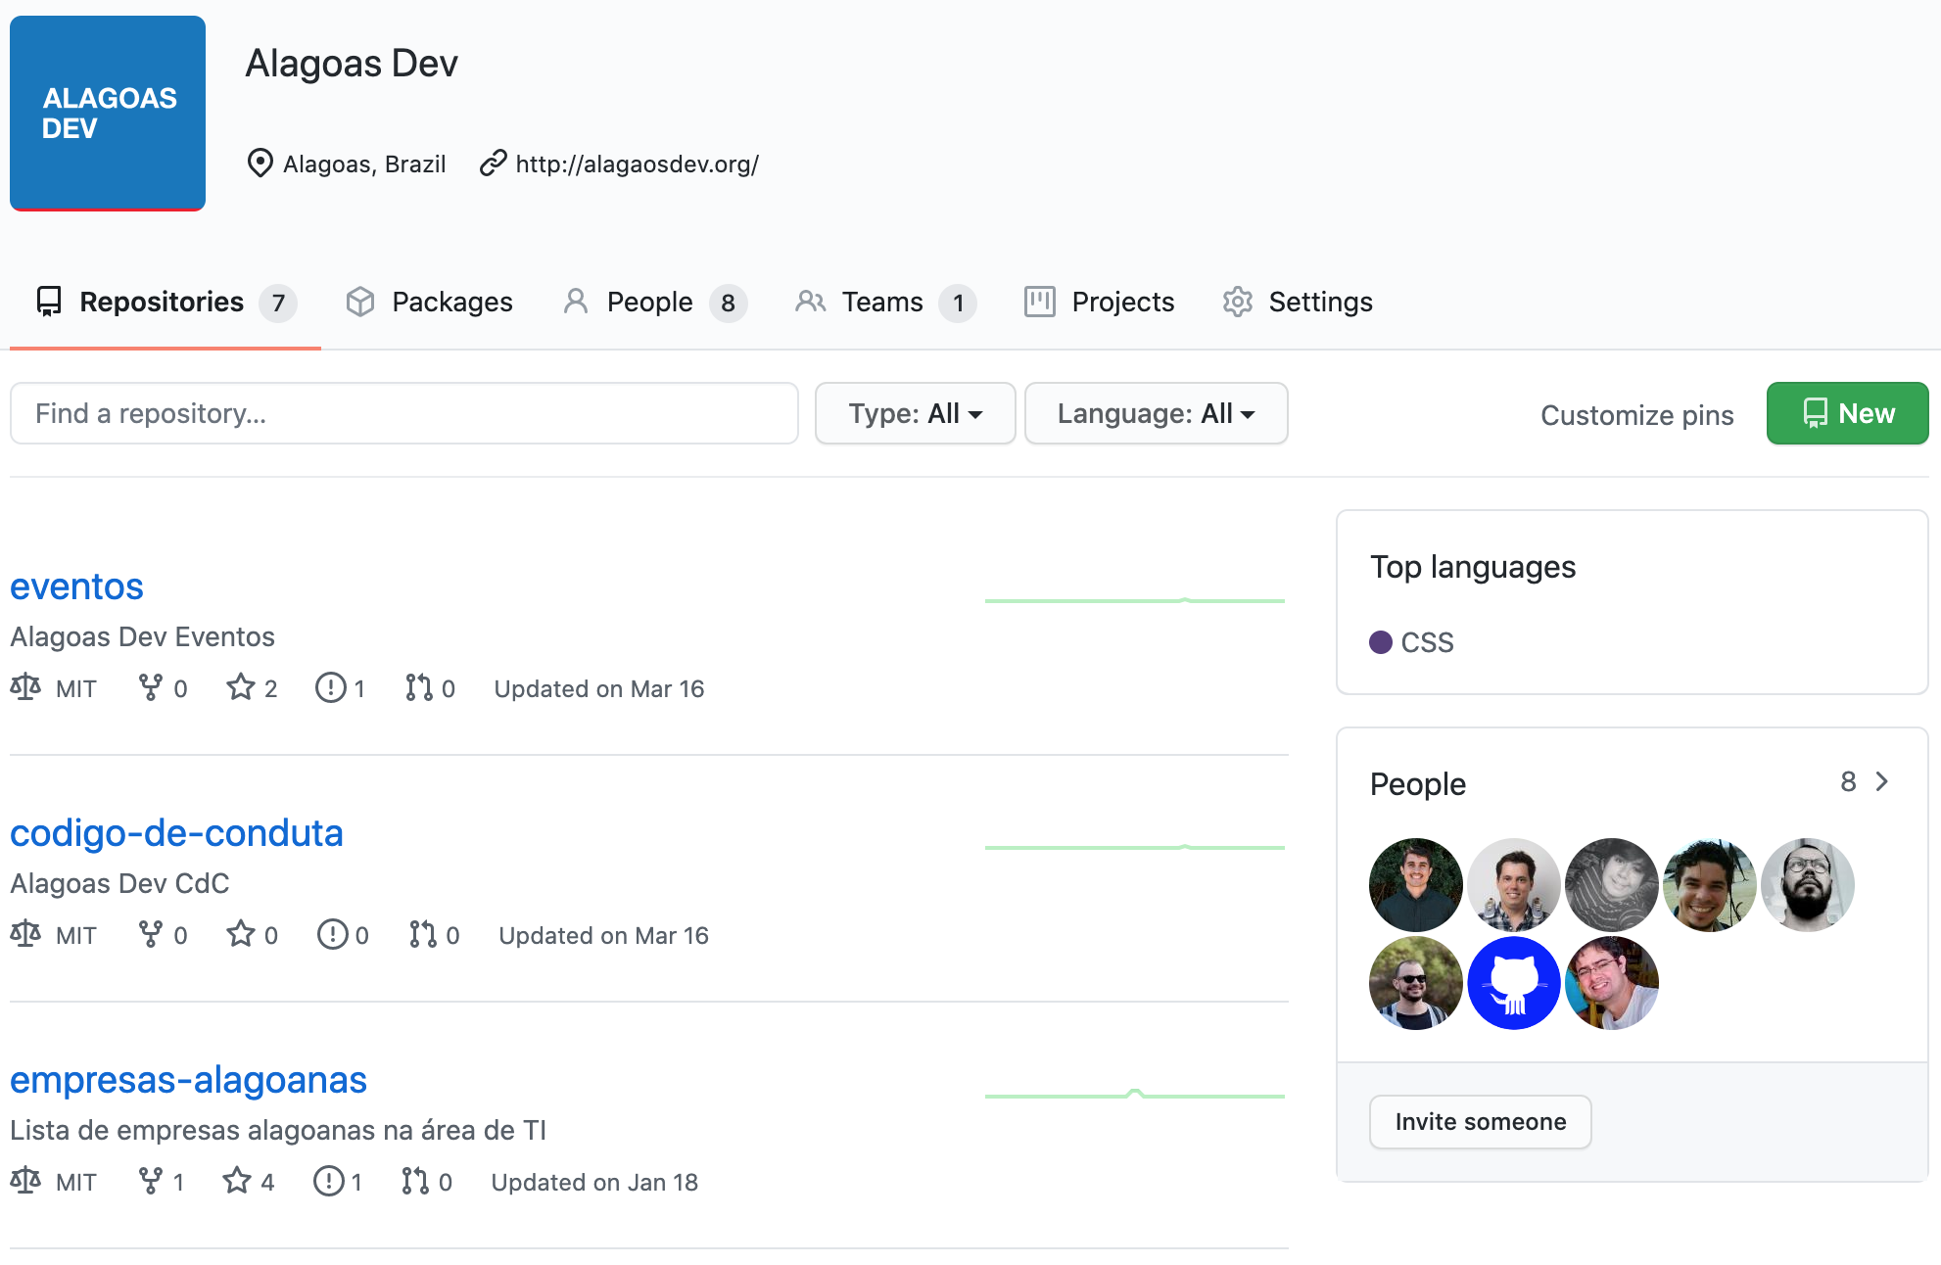1941x1265 pixels.
Task: Open the grayscale striped-shirt member avatar
Action: pyautogui.click(x=1612, y=885)
